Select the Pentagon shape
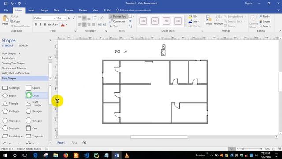The height and width of the screenshot is (159, 282). tap(11, 111)
